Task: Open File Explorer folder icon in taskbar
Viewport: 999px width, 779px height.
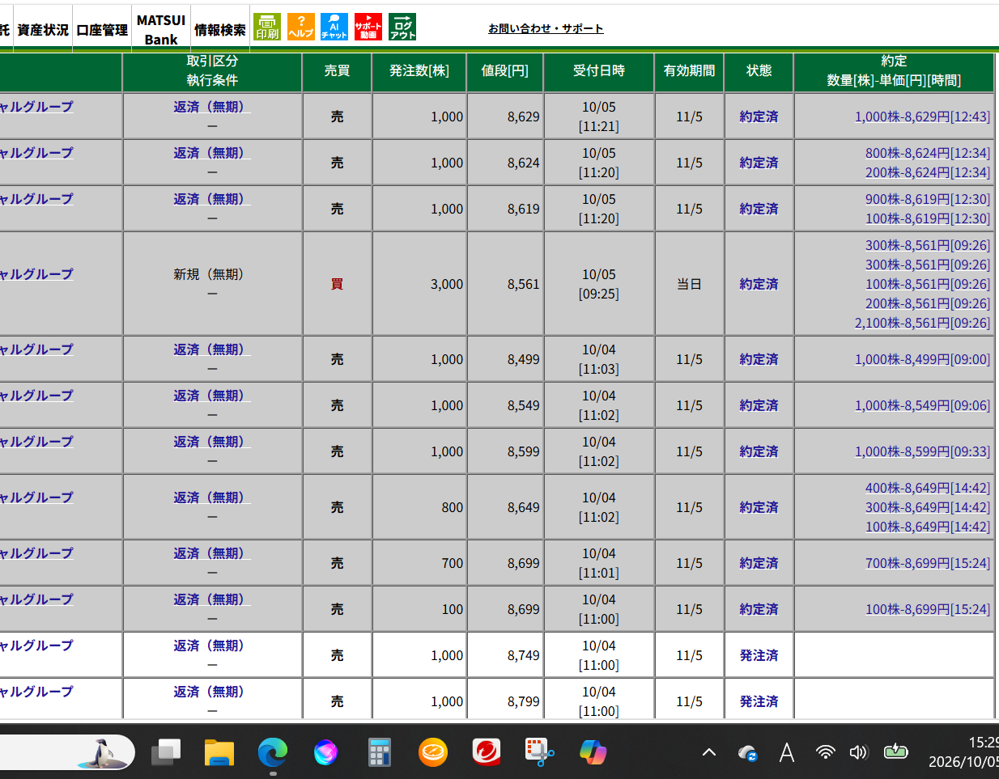Action: (x=219, y=752)
